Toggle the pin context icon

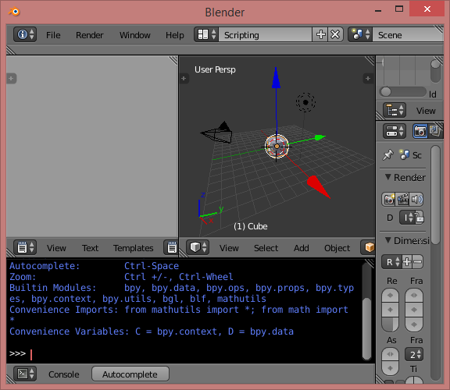(x=388, y=155)
